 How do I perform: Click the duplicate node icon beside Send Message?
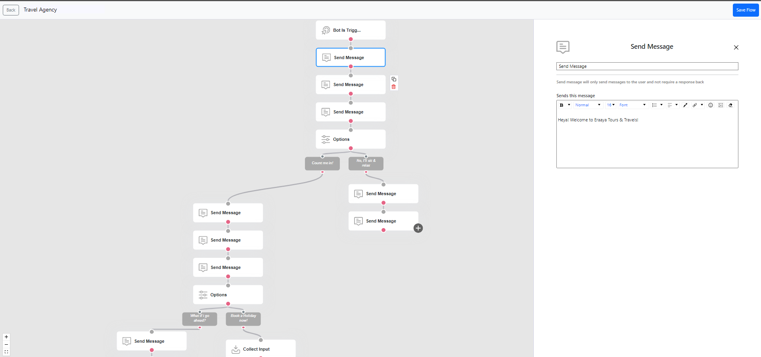pos(393,79)
